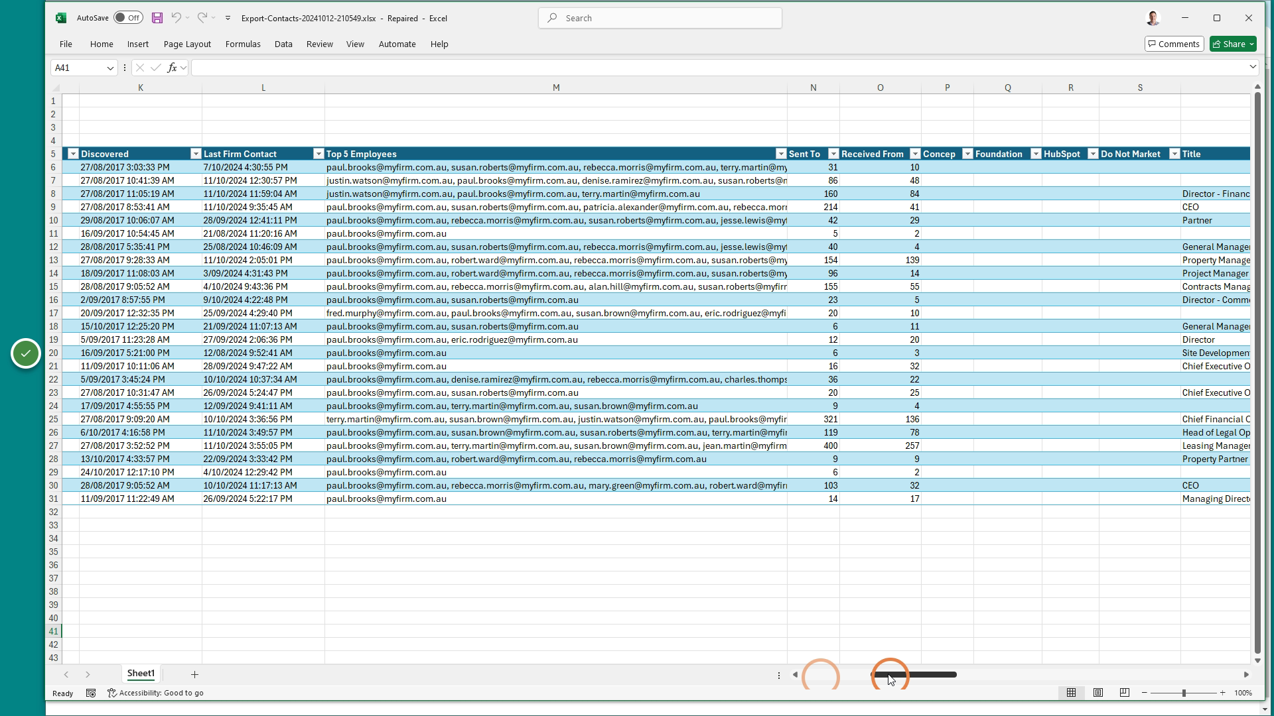Open the Top 5 Employees filter dropdown
This screenshot has width=1274, height=716.
(x=781, y=154)
